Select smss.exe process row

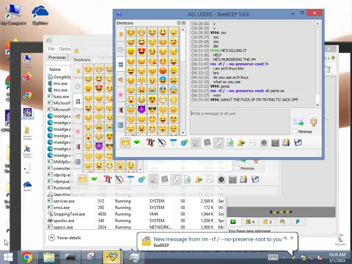click(x=135, y=208)
